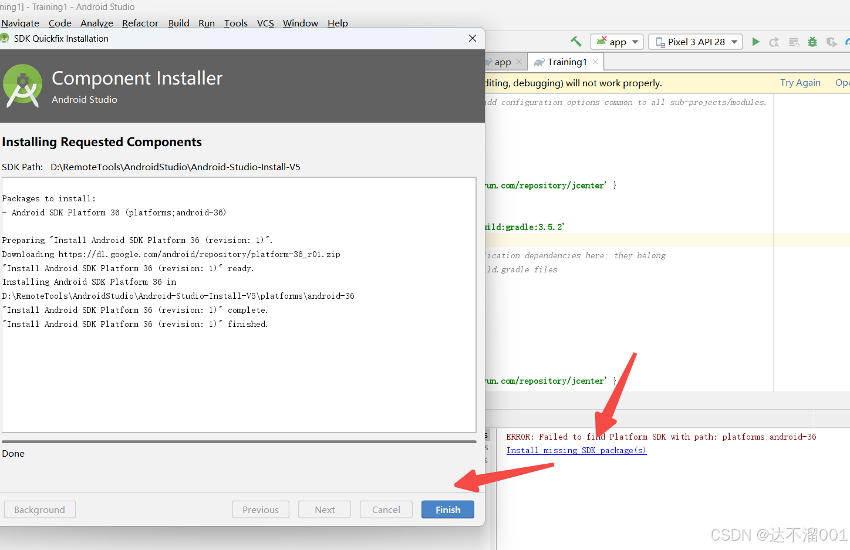Image resolution: width=850 pixels, height=550 pixels.
Task: Open the Help menu
Action: click(338, 23)
